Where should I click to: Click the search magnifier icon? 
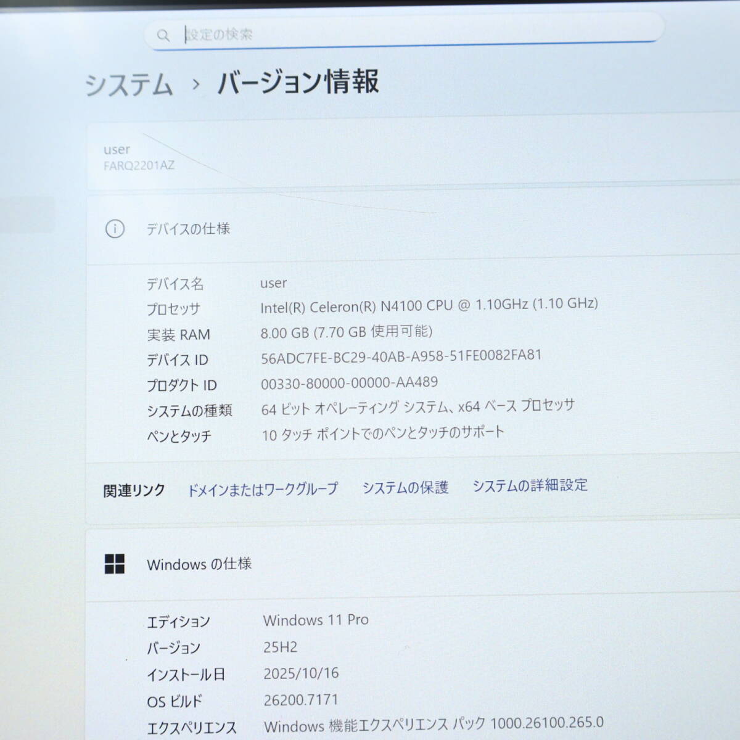[163, 35]
